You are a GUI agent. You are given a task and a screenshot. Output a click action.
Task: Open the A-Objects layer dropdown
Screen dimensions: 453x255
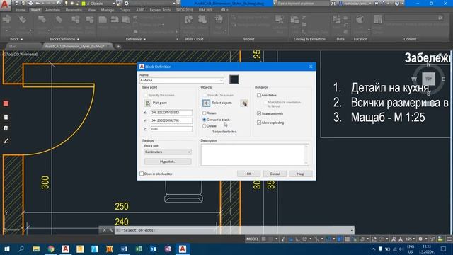click(113, 4)
